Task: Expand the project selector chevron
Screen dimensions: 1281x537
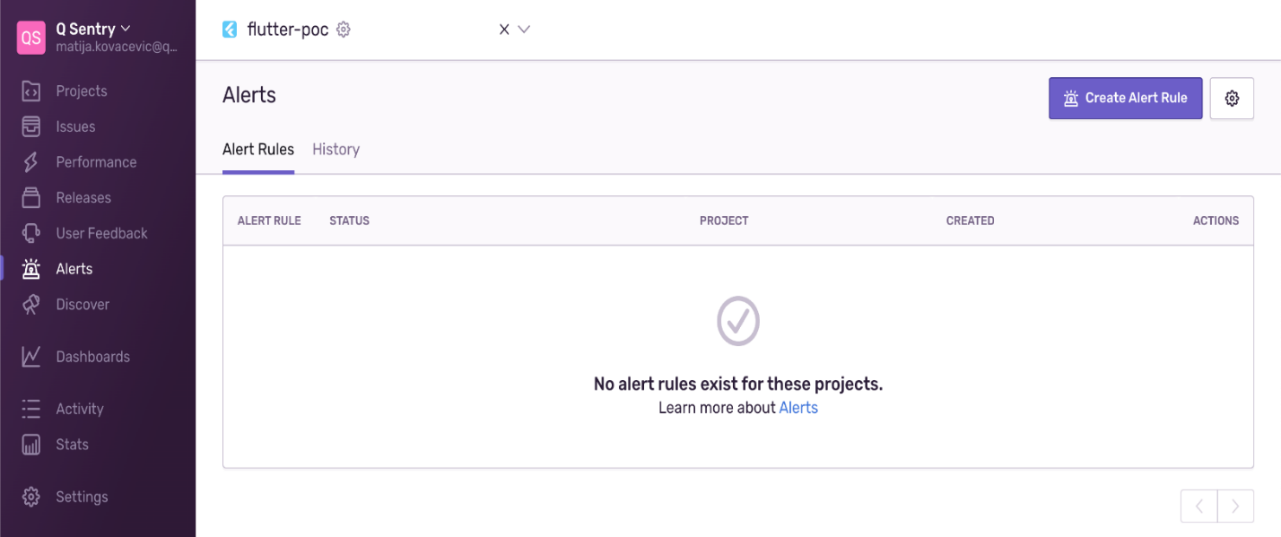Action: pyautogui.click(x=525, y=30)
